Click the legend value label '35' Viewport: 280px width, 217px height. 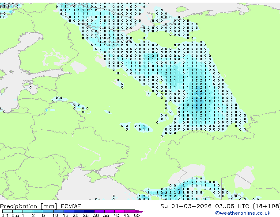[x=106, y=215]
